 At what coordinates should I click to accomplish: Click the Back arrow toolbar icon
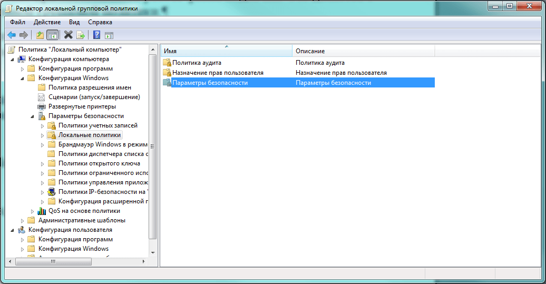point(11,35)
